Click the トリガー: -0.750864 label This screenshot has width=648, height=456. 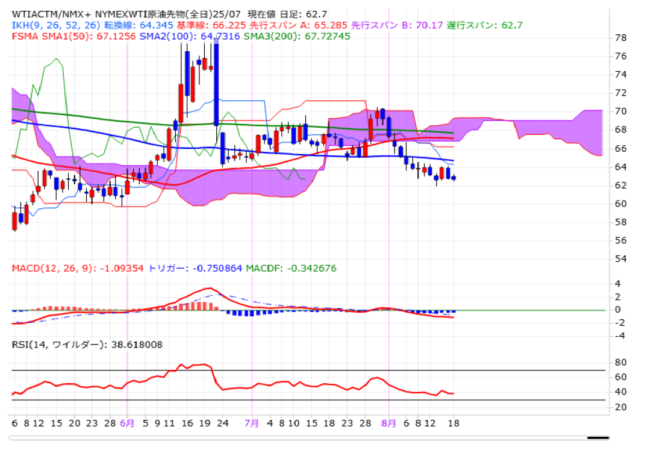pyautogui.click(x=195, y=268)
